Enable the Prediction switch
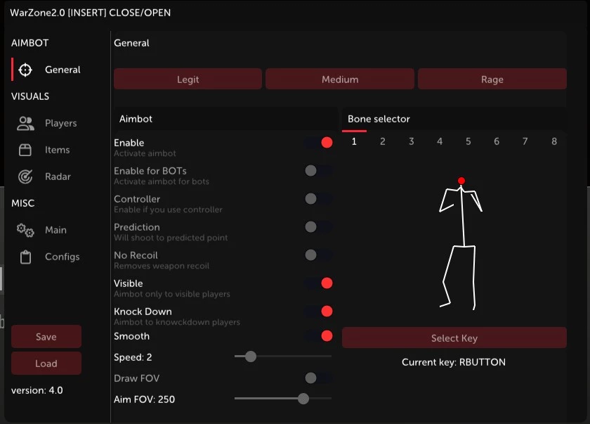This screenshot has height=424, width=590. 319,226
